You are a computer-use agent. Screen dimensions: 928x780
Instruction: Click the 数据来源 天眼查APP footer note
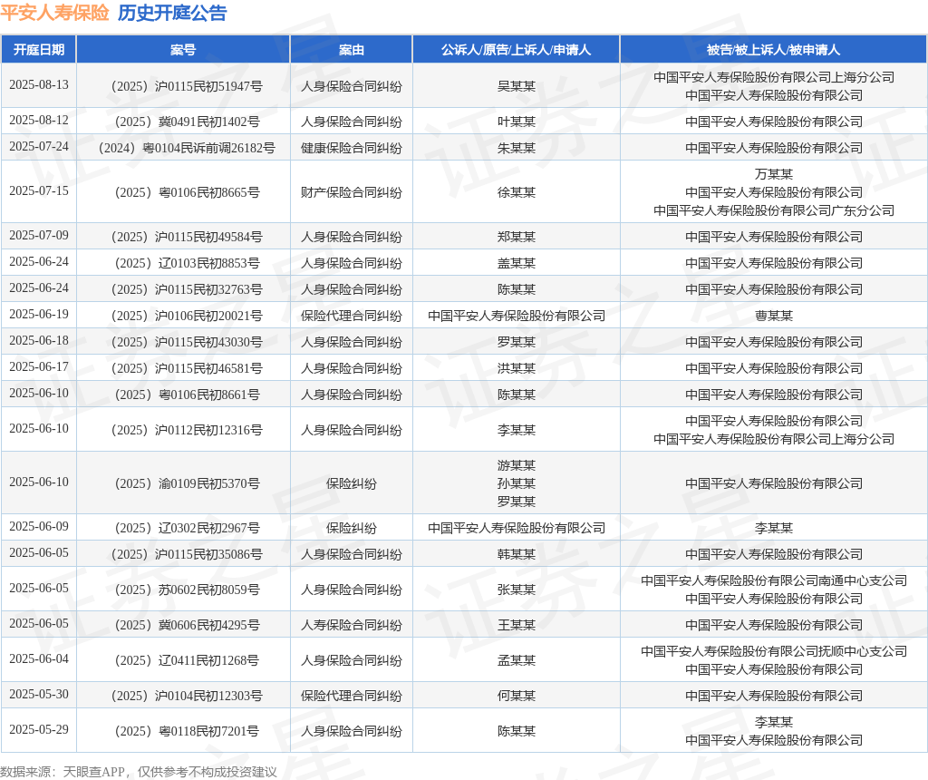[x=139, y=772]
